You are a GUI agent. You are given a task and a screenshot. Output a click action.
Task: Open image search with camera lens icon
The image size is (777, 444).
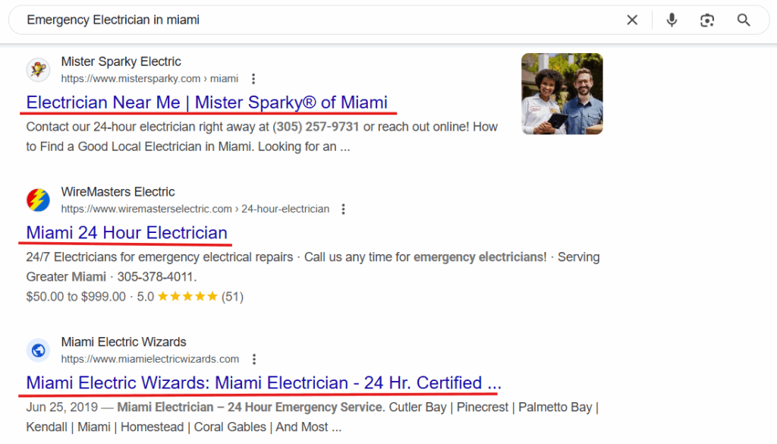[x=707, y=20]
